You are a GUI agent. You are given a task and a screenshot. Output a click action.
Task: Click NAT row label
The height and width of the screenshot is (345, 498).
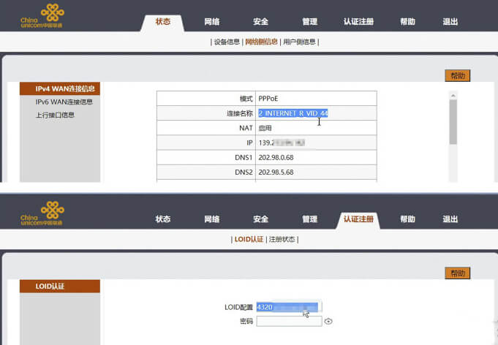tap(246, 128)
